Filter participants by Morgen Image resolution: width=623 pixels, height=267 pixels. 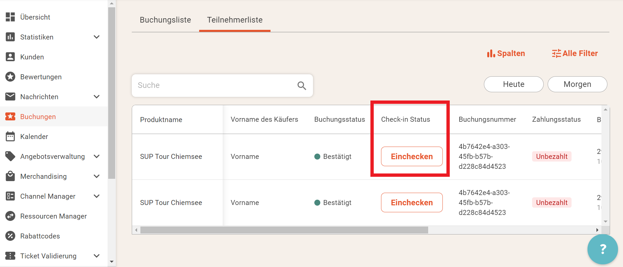tap(577, 84)
